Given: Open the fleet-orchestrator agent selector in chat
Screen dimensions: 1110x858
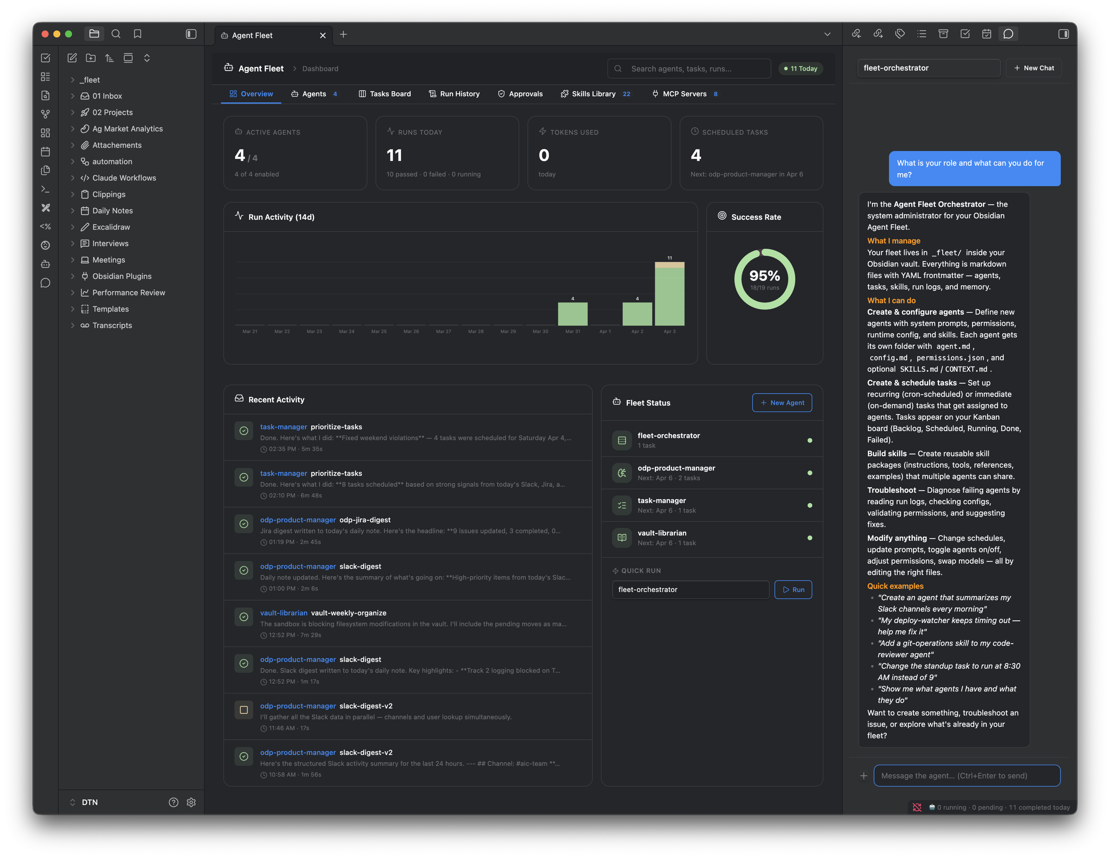Looking at the screenshot, I should click(x=929, y=68).
